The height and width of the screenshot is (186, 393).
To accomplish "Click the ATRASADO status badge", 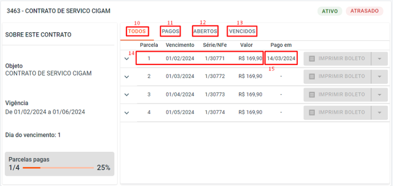I will (365, 11).
